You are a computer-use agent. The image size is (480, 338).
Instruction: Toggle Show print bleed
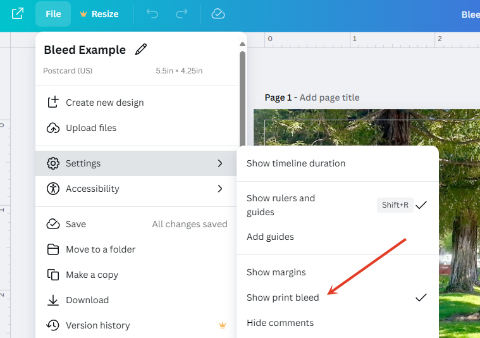click(338, 297)
